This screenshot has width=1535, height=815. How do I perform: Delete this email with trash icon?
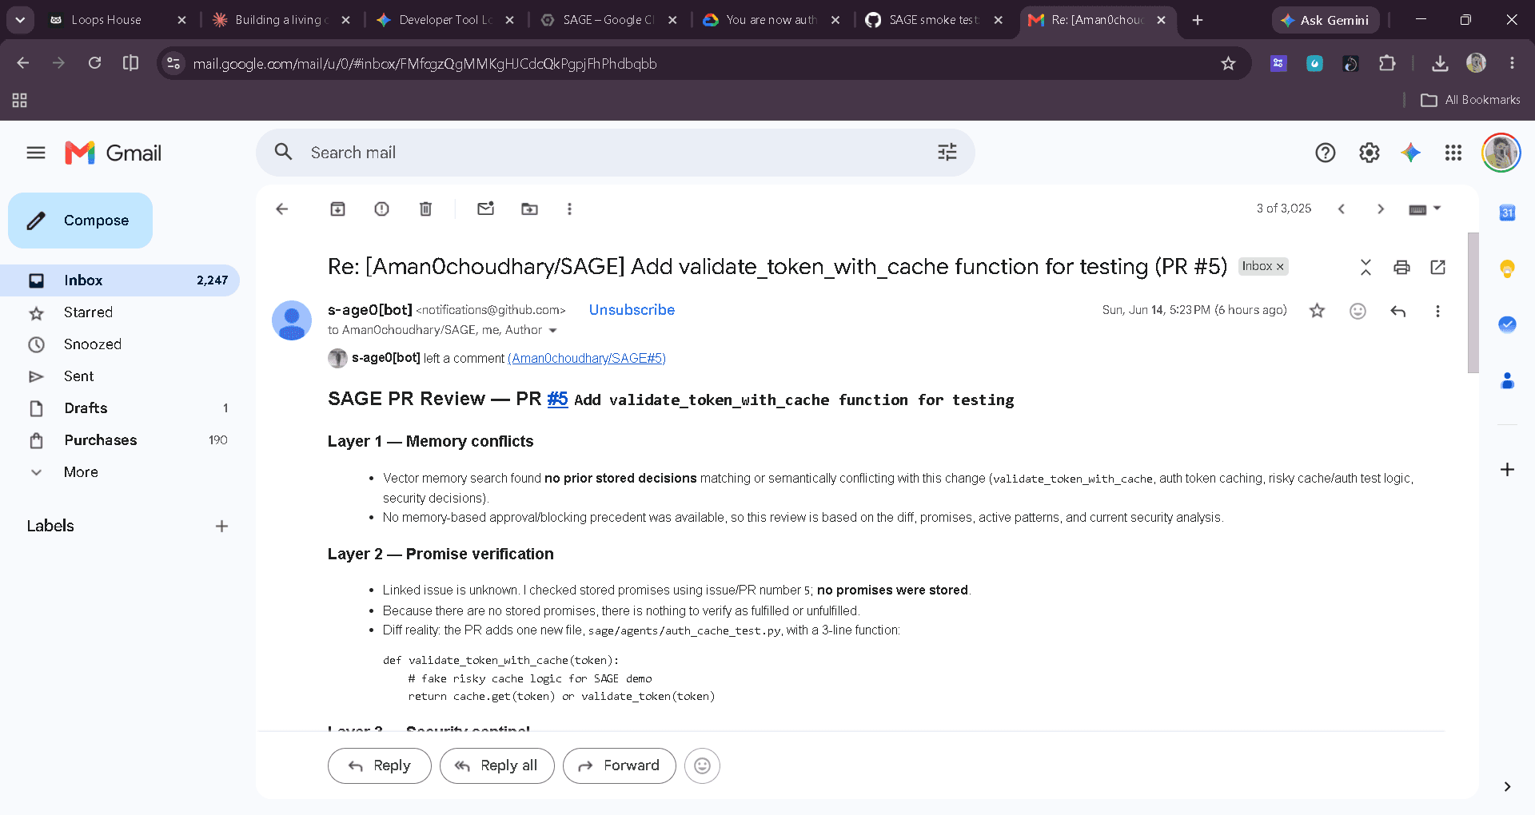[x=425, y=209]
